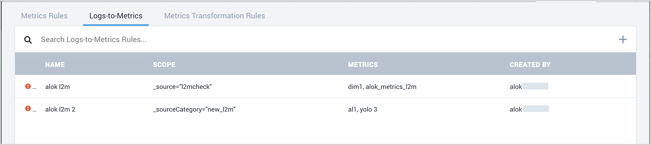
Task: Click the CREATED BY column header
Action: tap(530, 65)
